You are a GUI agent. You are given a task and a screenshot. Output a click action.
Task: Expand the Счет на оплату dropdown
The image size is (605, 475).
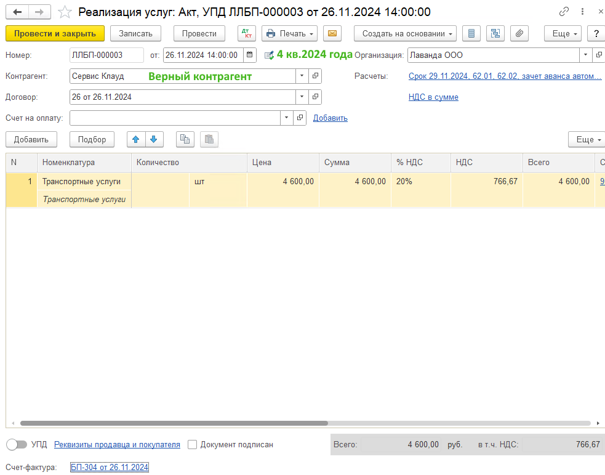(x=286, y=118)
